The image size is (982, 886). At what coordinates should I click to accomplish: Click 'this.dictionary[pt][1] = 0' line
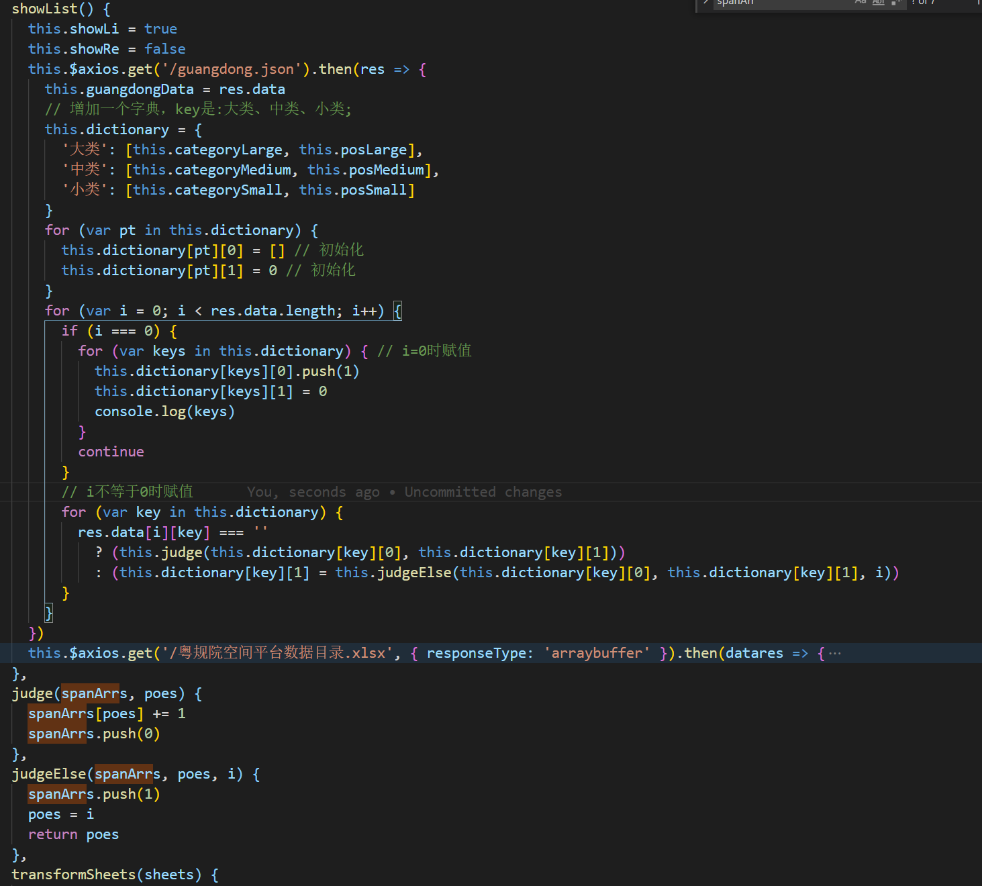tap(169, 270)
